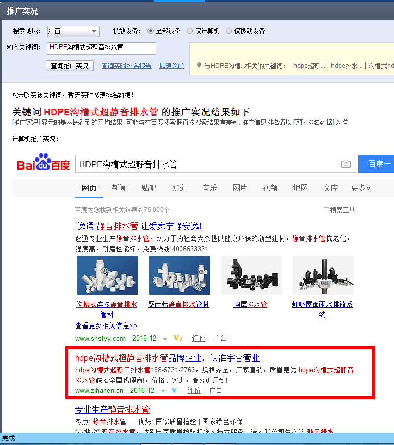Open the 展现诊断 link
Viewport: 394px width, 445px height.
[172, 66]
